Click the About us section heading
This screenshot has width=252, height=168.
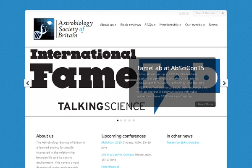point(45,136)
